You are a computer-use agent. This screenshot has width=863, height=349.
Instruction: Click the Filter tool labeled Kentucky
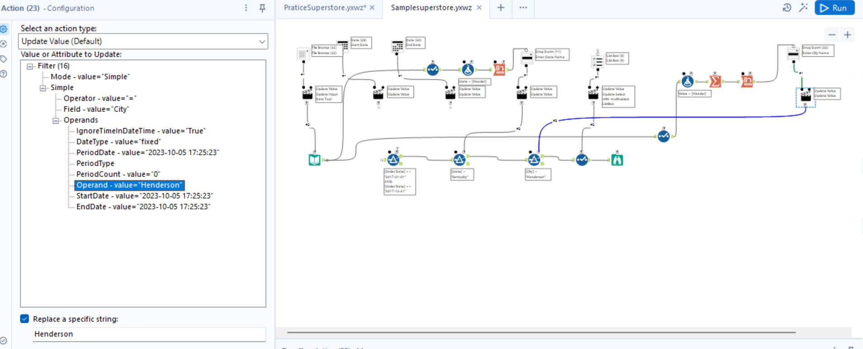click(459, 160)
